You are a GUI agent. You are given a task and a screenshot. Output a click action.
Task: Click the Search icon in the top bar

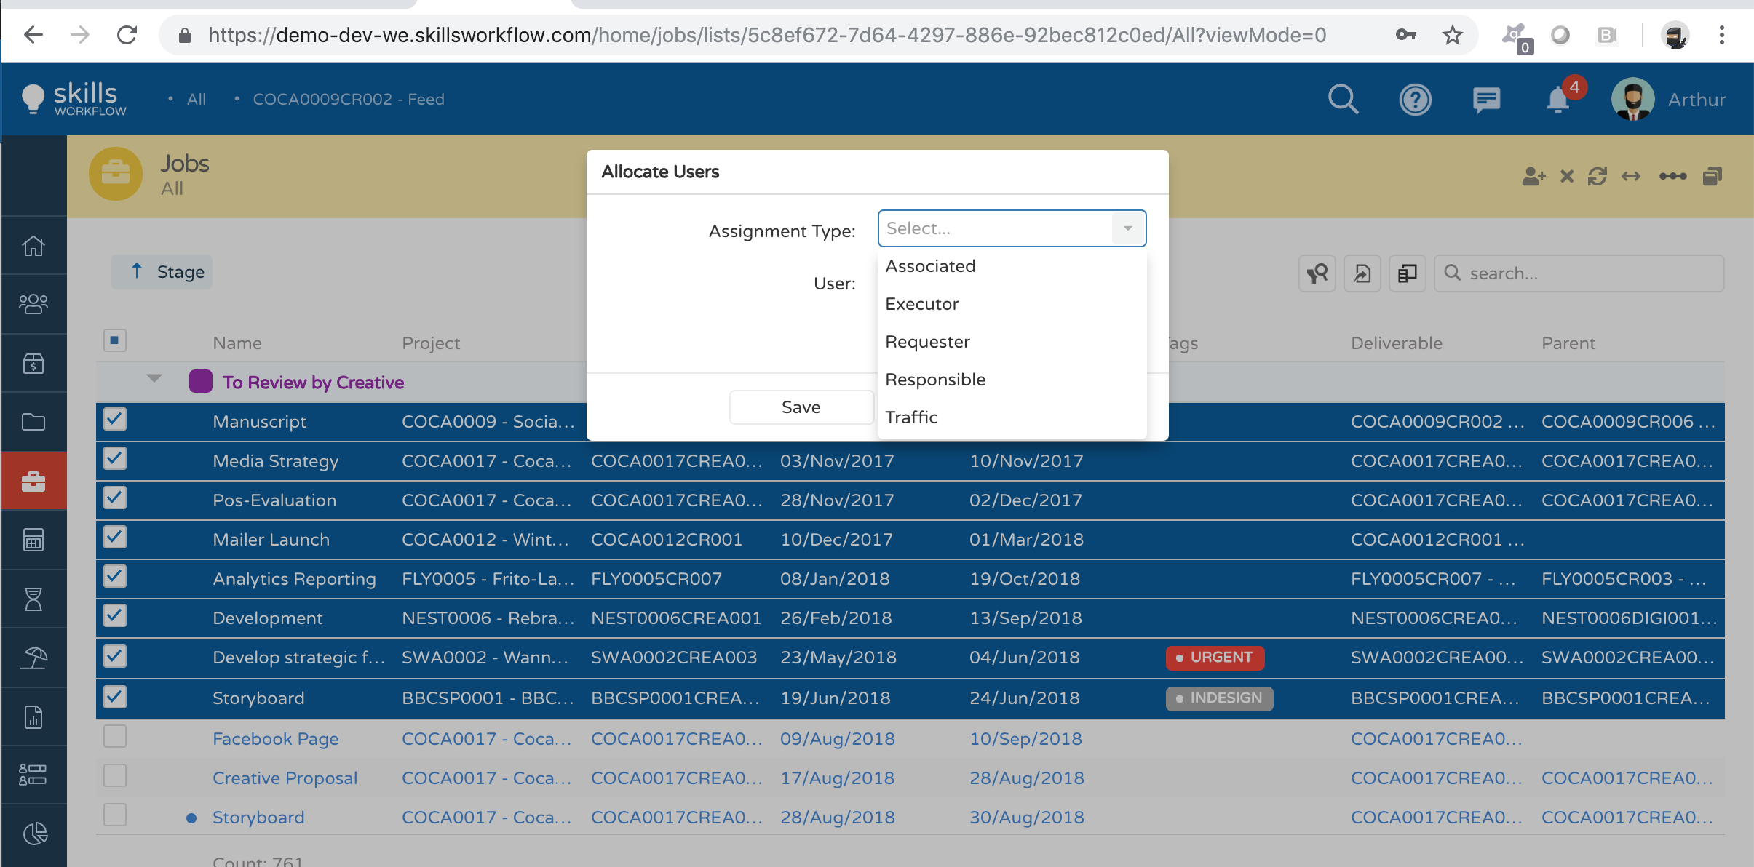(1344, 100)
